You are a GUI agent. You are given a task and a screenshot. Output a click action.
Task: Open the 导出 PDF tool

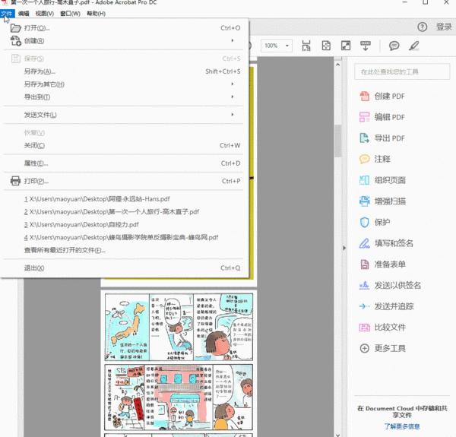tap(382, 138)
